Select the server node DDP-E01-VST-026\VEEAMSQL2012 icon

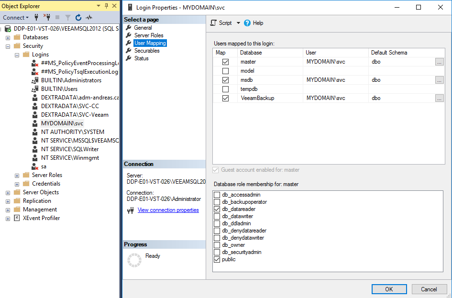(x=8, y=29)
